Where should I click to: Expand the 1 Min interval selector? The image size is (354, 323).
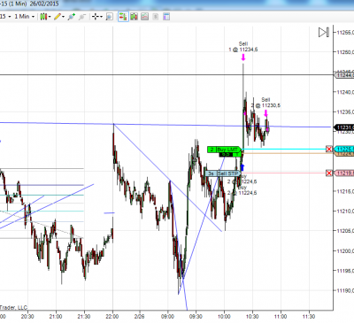pyautogui.click(x=25, y=17)
